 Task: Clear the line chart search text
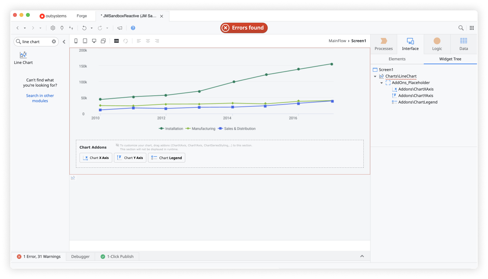(x=54, y=42)
